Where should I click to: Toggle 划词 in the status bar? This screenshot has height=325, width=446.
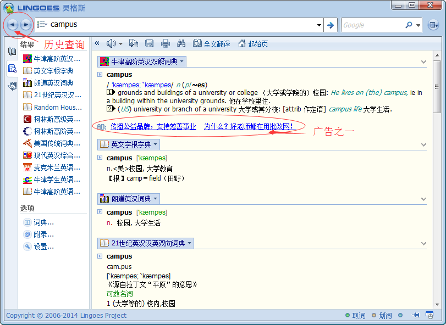click(x=382, y=315)
